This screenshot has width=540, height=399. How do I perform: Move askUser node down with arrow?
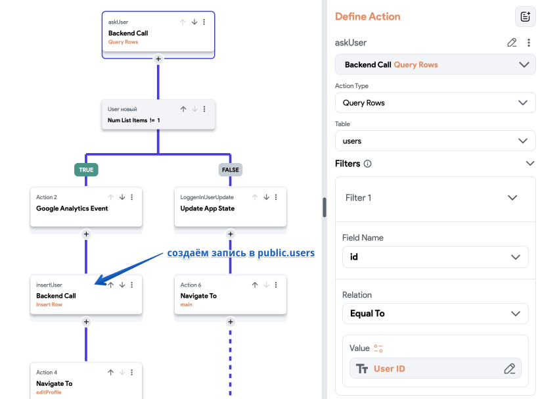[x=194, y=22]
